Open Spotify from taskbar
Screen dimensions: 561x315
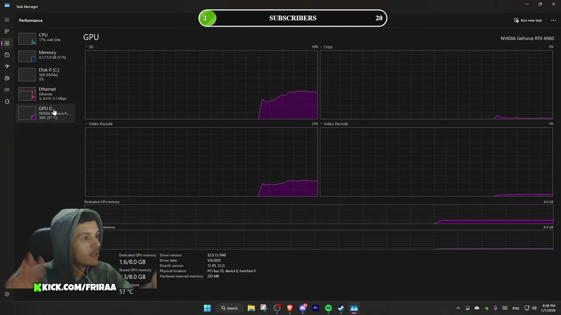tap(328, 308)
